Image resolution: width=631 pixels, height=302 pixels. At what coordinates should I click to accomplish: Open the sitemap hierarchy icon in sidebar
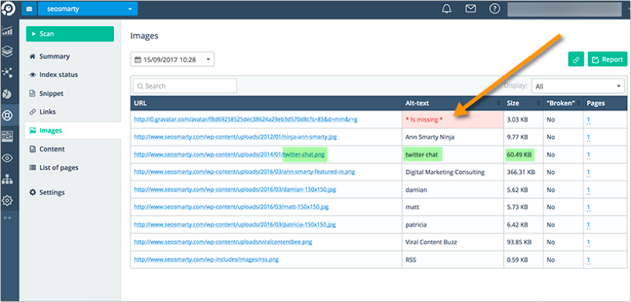pos(7,180)
